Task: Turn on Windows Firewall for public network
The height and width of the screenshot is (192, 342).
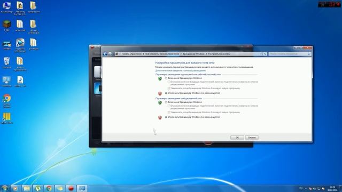Action: (x=166, y=102)
